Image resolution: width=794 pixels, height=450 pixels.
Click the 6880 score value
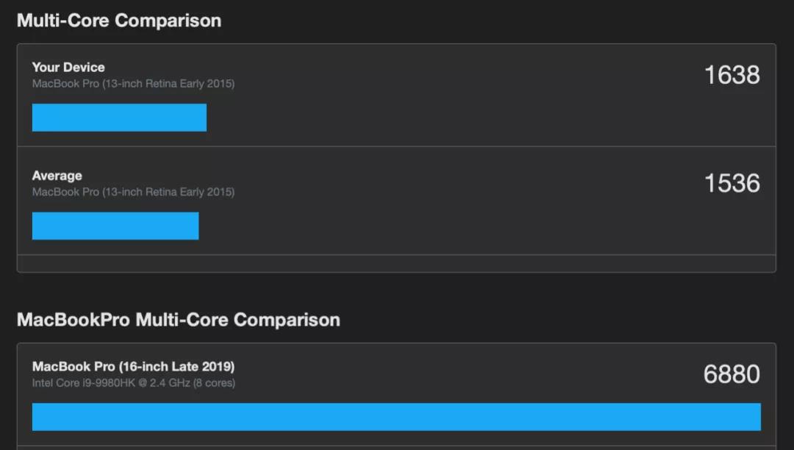[x=732, y=374]
